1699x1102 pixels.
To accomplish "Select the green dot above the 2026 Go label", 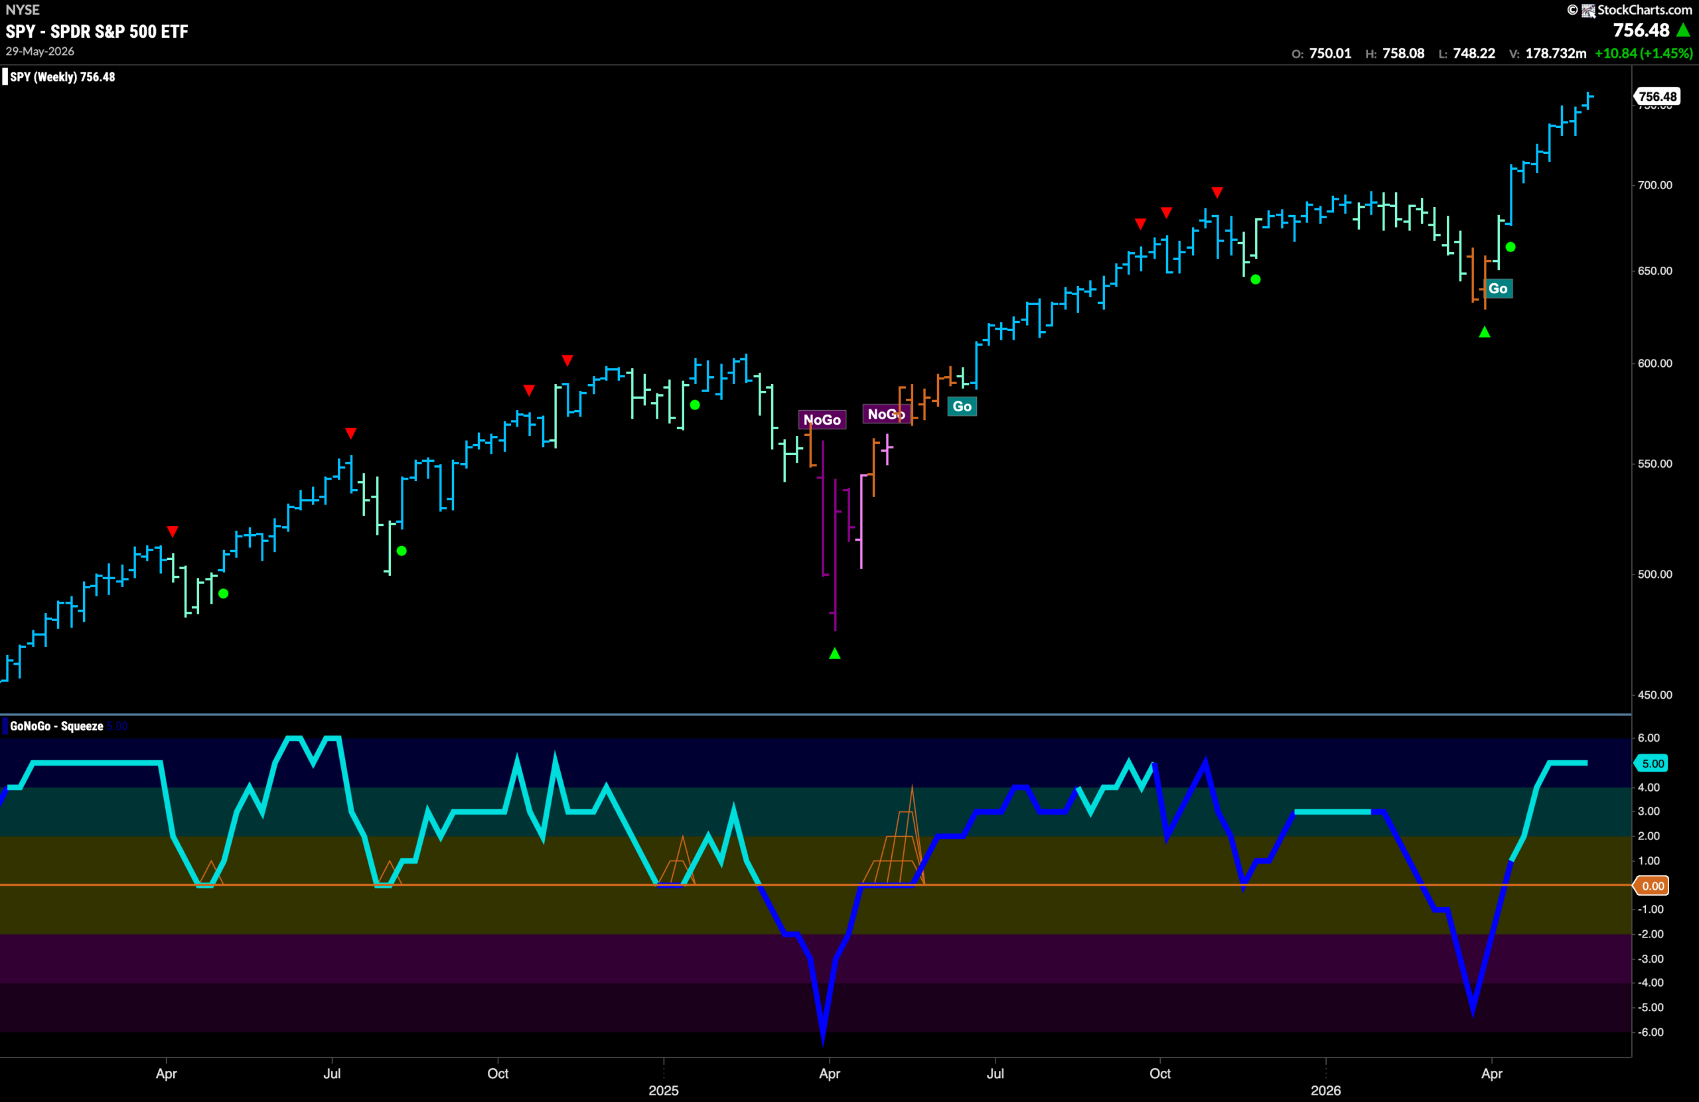I will [x=1511, y=247].
